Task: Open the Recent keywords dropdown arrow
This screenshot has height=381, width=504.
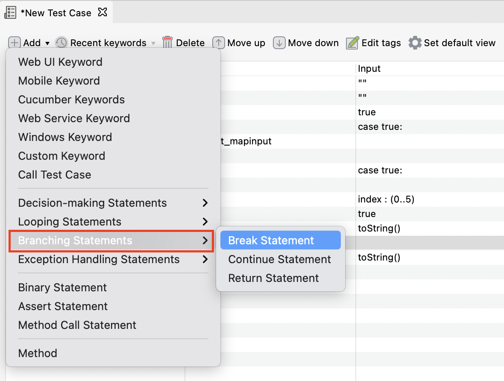Action: [x=153, y=43]
